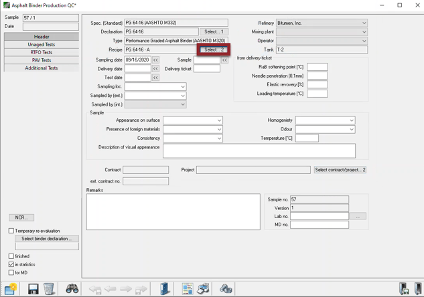Click the Test date input field
424x297 pixels.
click(x=137, y=78)
